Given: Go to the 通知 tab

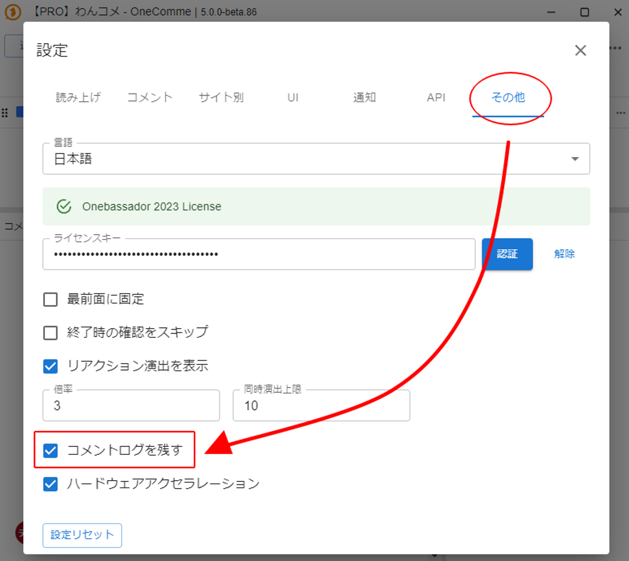Looking at the screenshot, I should 364,97.
